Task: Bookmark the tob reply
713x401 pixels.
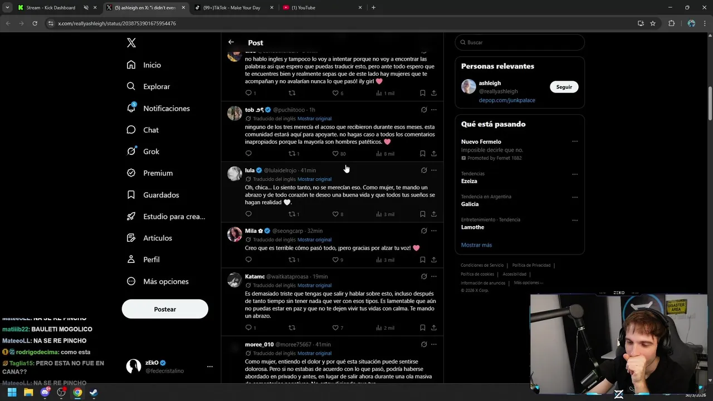Action: click(423, 154)
